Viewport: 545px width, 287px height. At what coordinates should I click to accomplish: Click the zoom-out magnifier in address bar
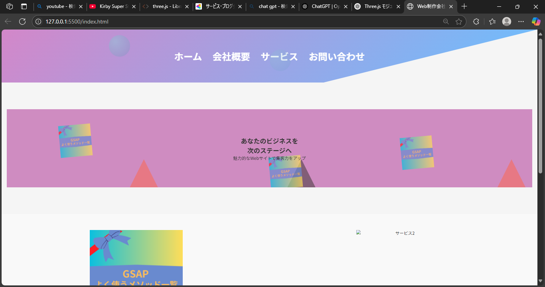[x=446, y=21]
